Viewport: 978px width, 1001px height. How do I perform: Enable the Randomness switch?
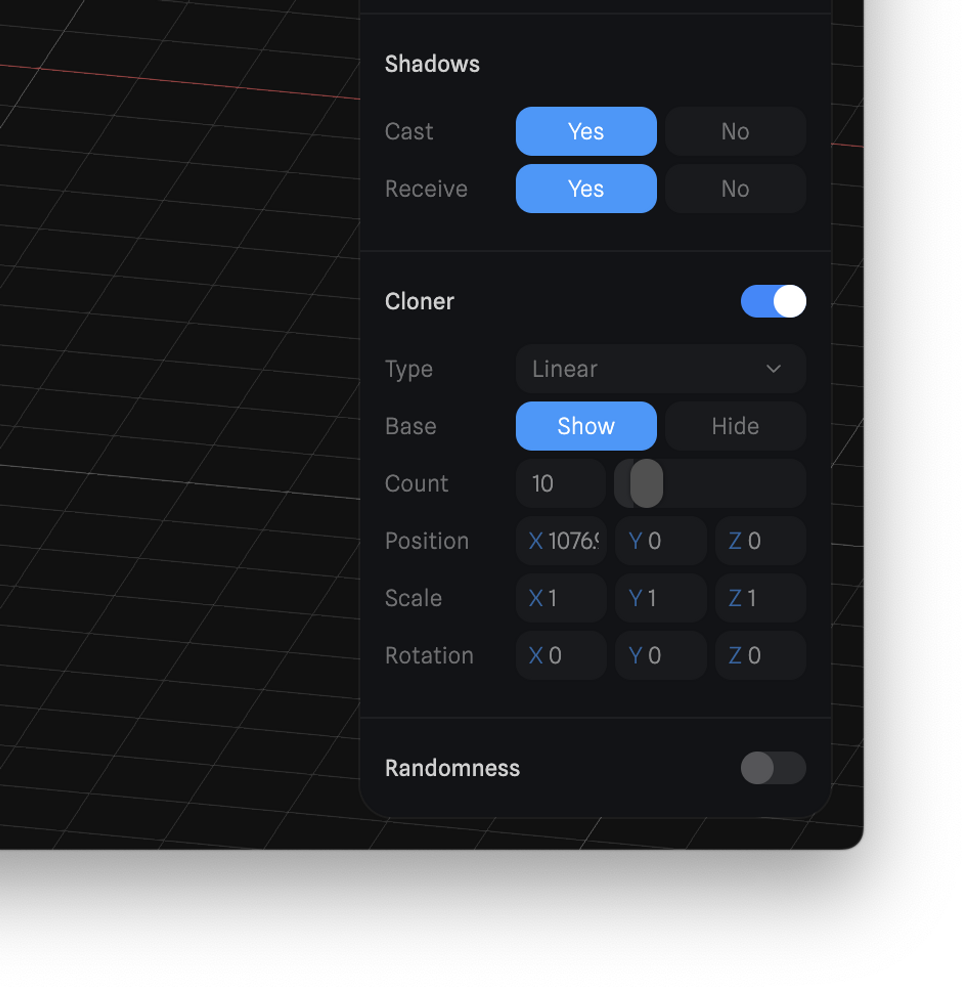coord(773,768)
